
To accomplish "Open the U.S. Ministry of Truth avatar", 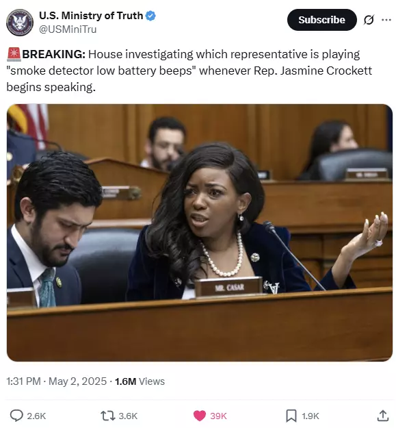I will pyautogui.click(x=20, y=22).
